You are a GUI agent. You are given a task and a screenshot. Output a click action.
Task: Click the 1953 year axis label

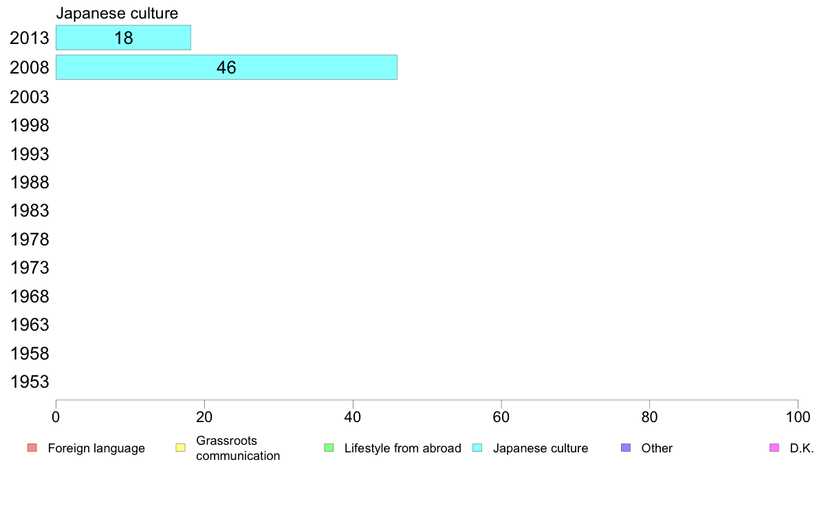30,382
